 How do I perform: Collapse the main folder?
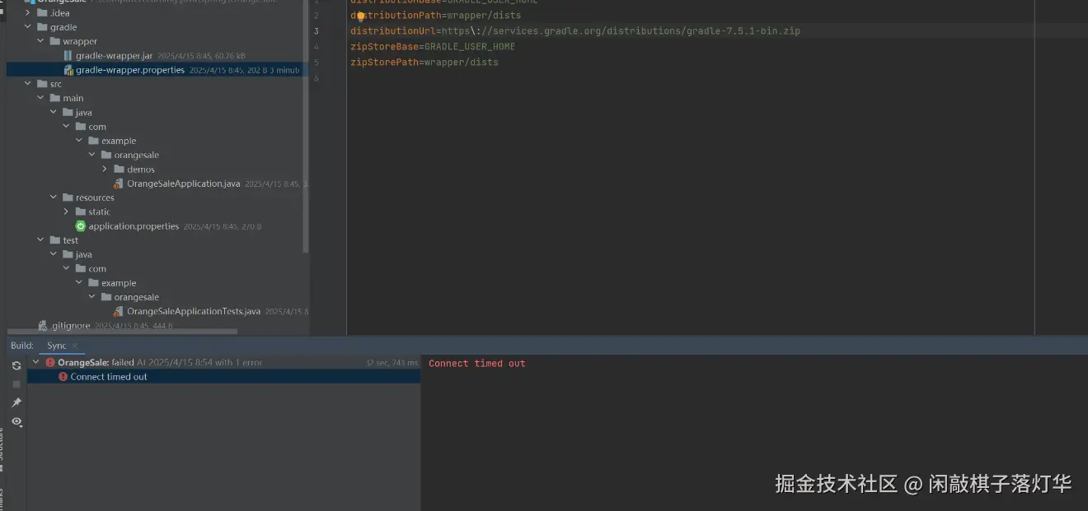click(x=41, y=98)
